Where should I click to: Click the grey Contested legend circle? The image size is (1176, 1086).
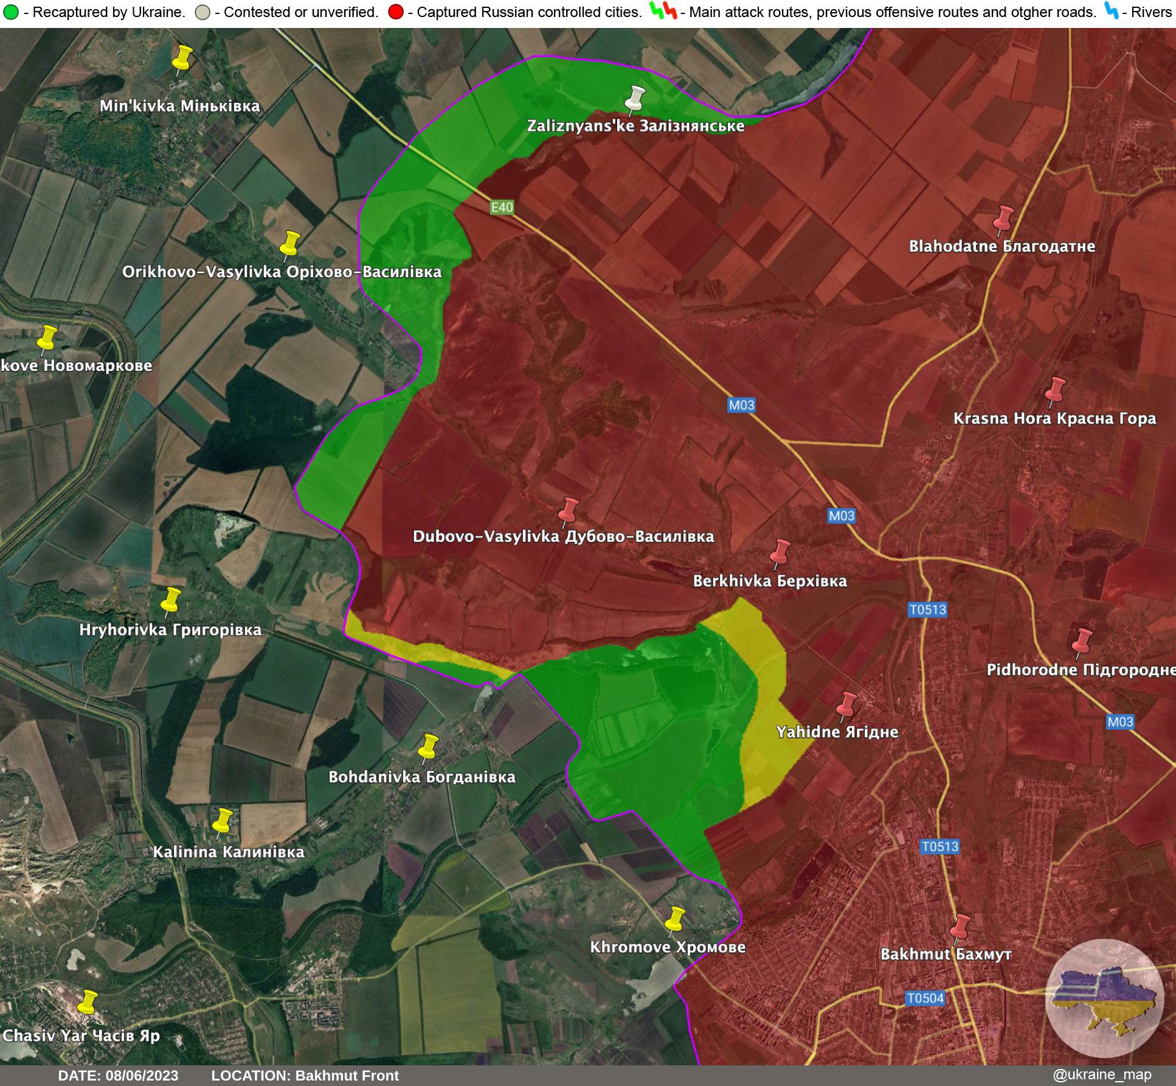pos(202,12)
